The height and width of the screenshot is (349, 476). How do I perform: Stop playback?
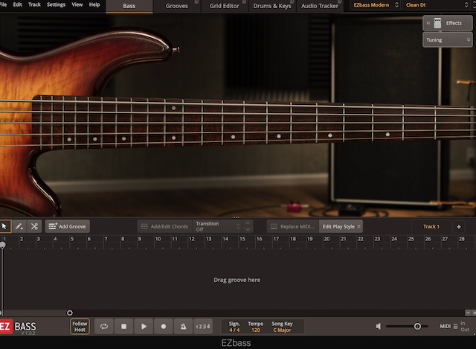click(x=123, y=327)
